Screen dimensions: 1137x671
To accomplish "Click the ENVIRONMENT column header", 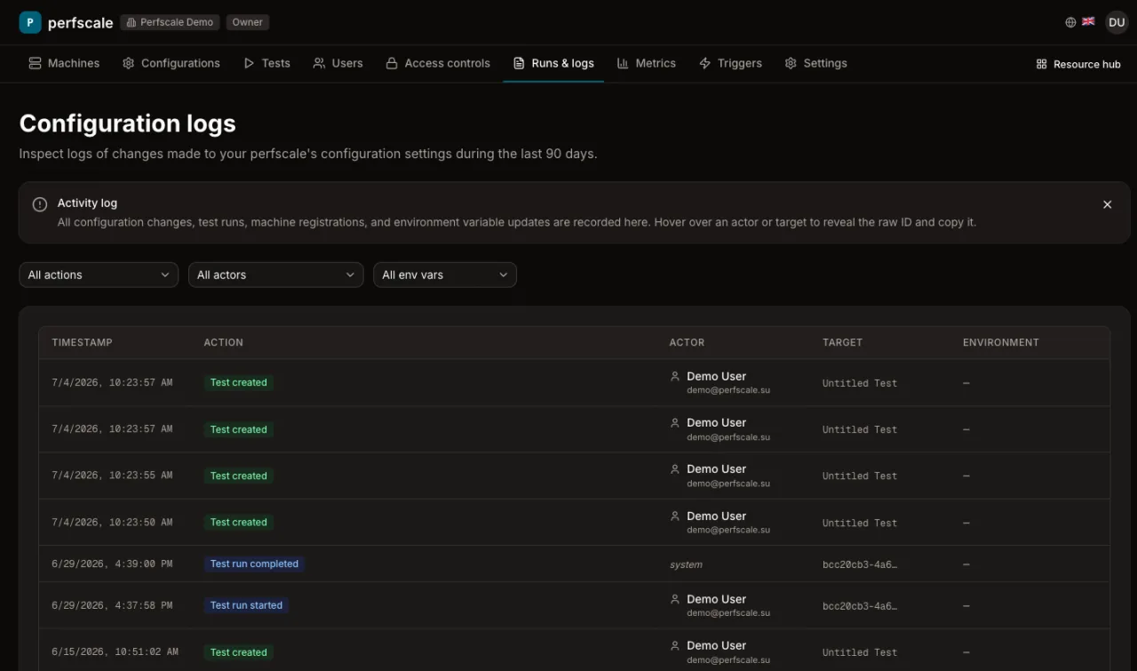I will [1001, 342].
